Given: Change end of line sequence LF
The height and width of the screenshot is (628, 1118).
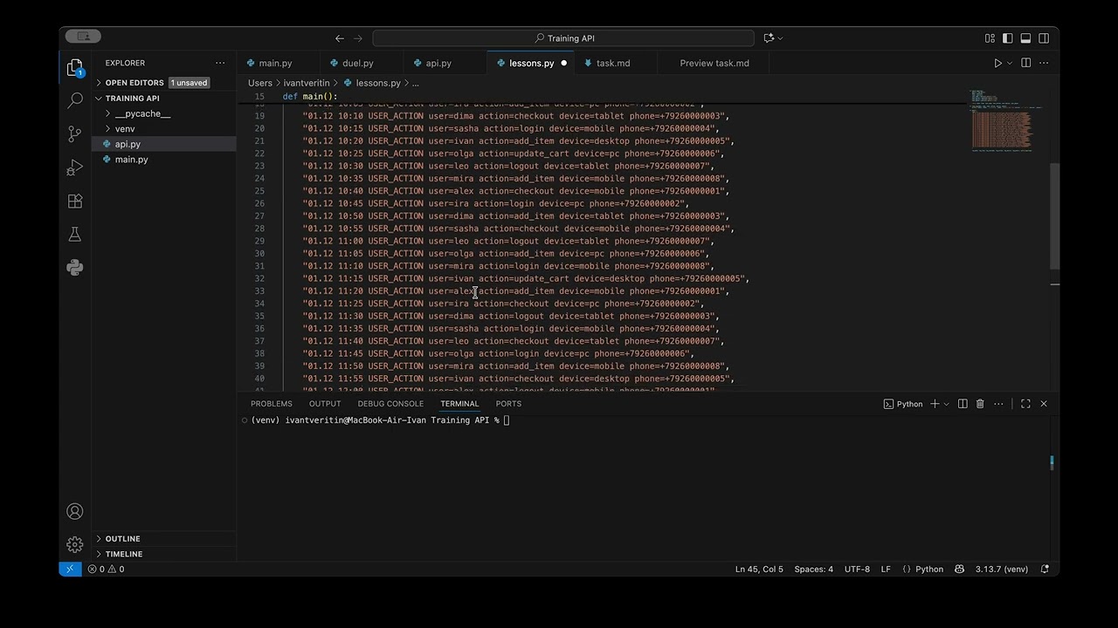Looking at the screenshot, I should point(886,569).
